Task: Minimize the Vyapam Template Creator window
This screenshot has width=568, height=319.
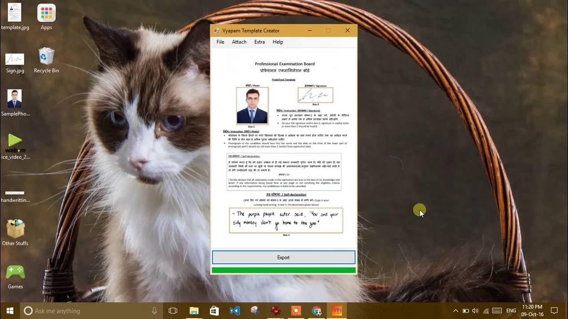Action: tap(310, 31)
